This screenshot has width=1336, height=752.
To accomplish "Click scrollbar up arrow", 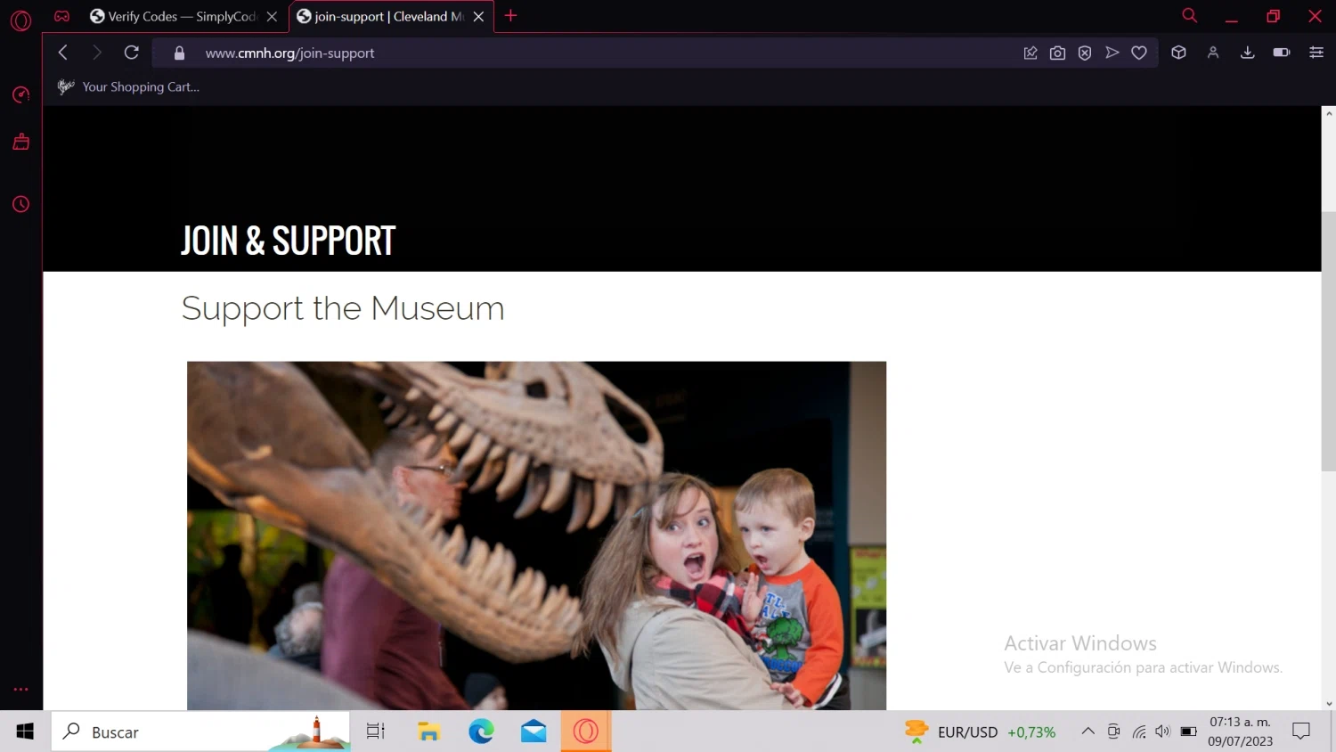I will click(1328, 113).
